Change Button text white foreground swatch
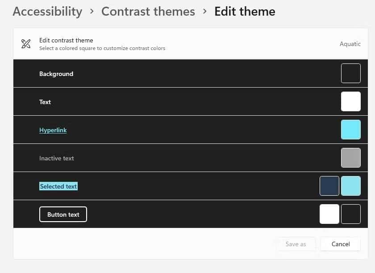 (x=329, y=214)
